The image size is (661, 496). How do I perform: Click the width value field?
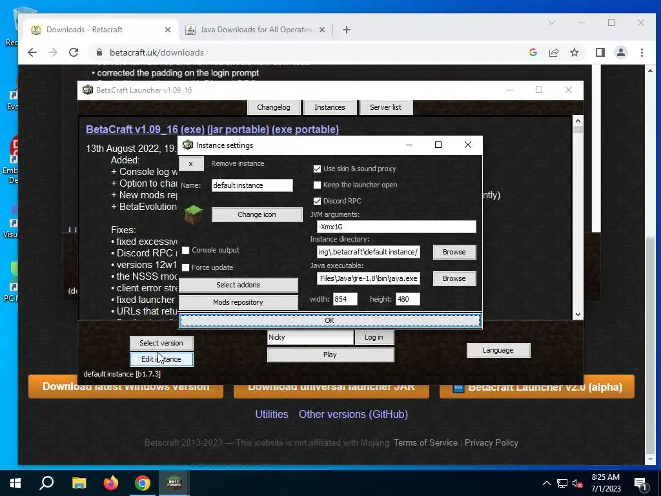(345, 299)
